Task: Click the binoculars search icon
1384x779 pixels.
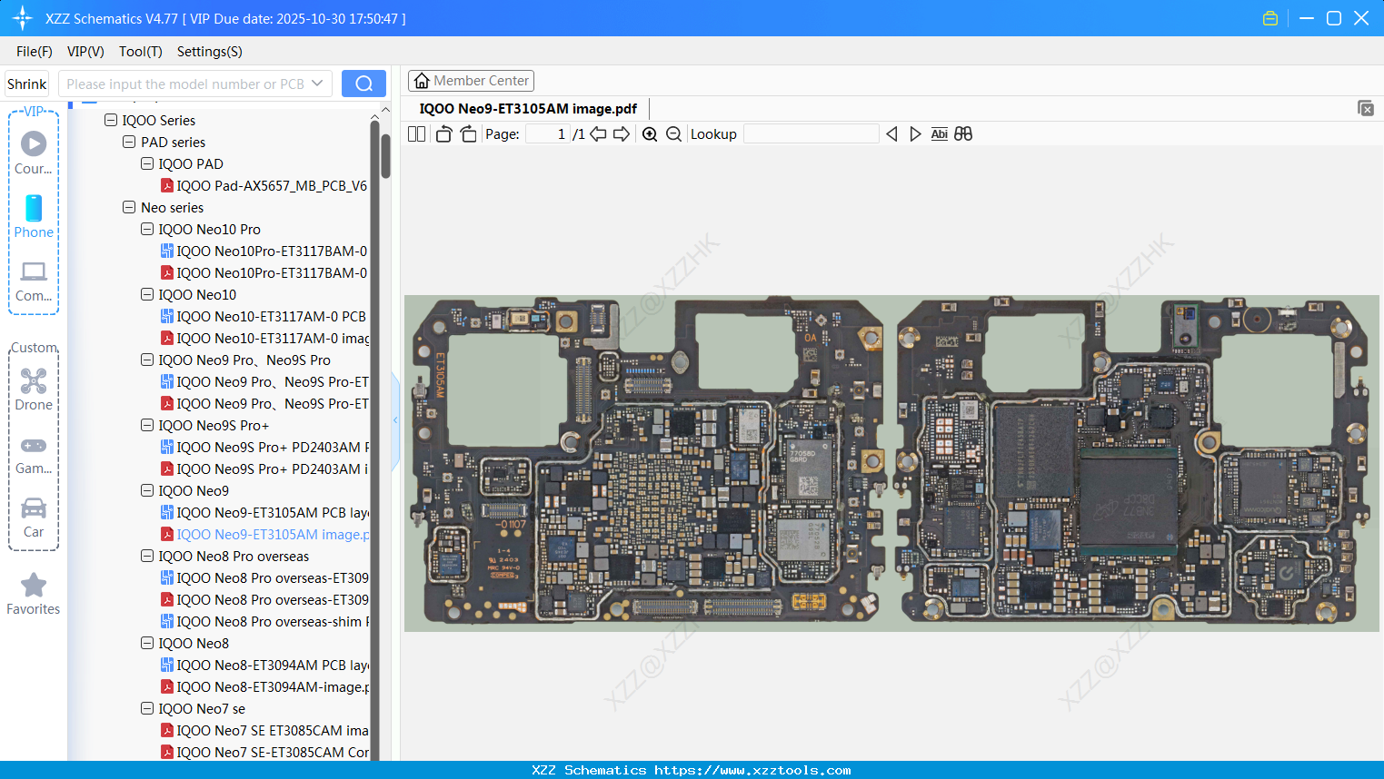Action: coord(963,134)
